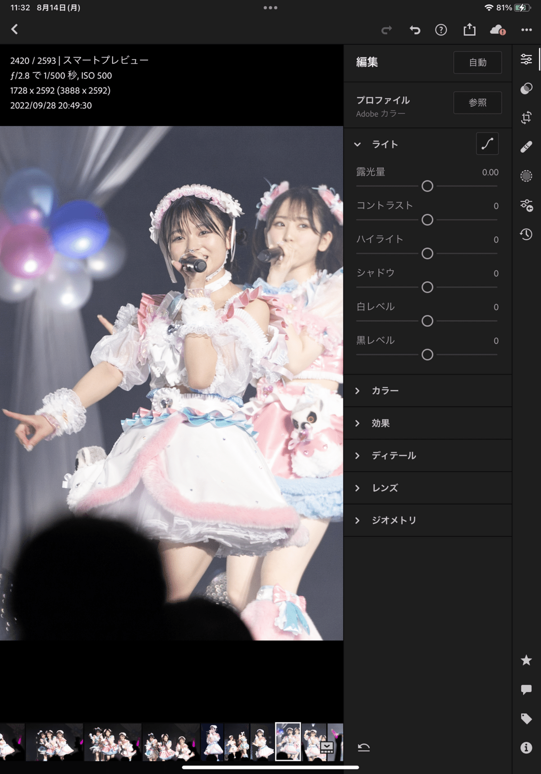Tap the 露光量 exposure slider handle
This screenshot has width=541, height=774.
427,186
